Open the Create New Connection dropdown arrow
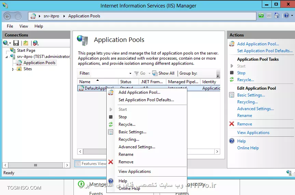The width and height of the screenshot is (295, 195). pos(10,43)
